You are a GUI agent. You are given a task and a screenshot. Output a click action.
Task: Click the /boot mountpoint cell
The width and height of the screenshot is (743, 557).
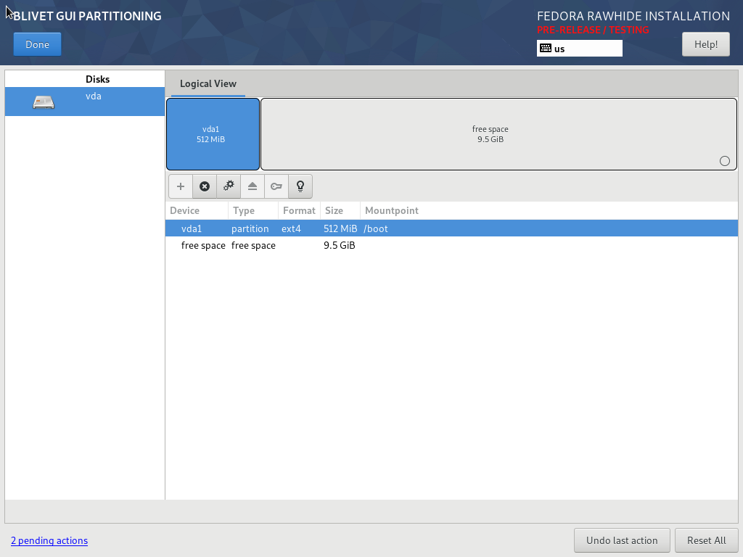coord(376,228)
